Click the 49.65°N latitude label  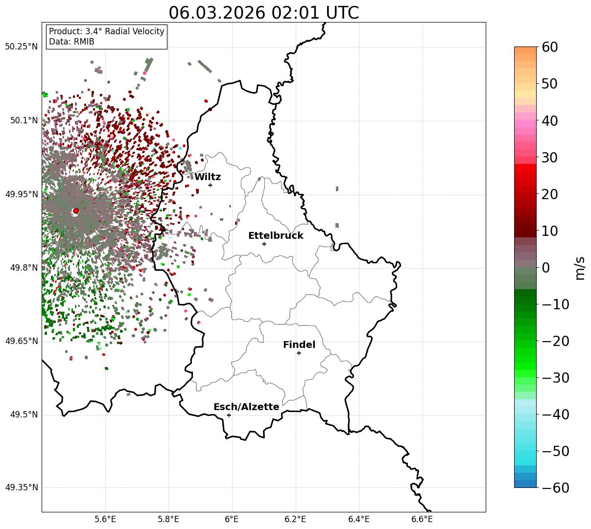(x=21, y=341)
